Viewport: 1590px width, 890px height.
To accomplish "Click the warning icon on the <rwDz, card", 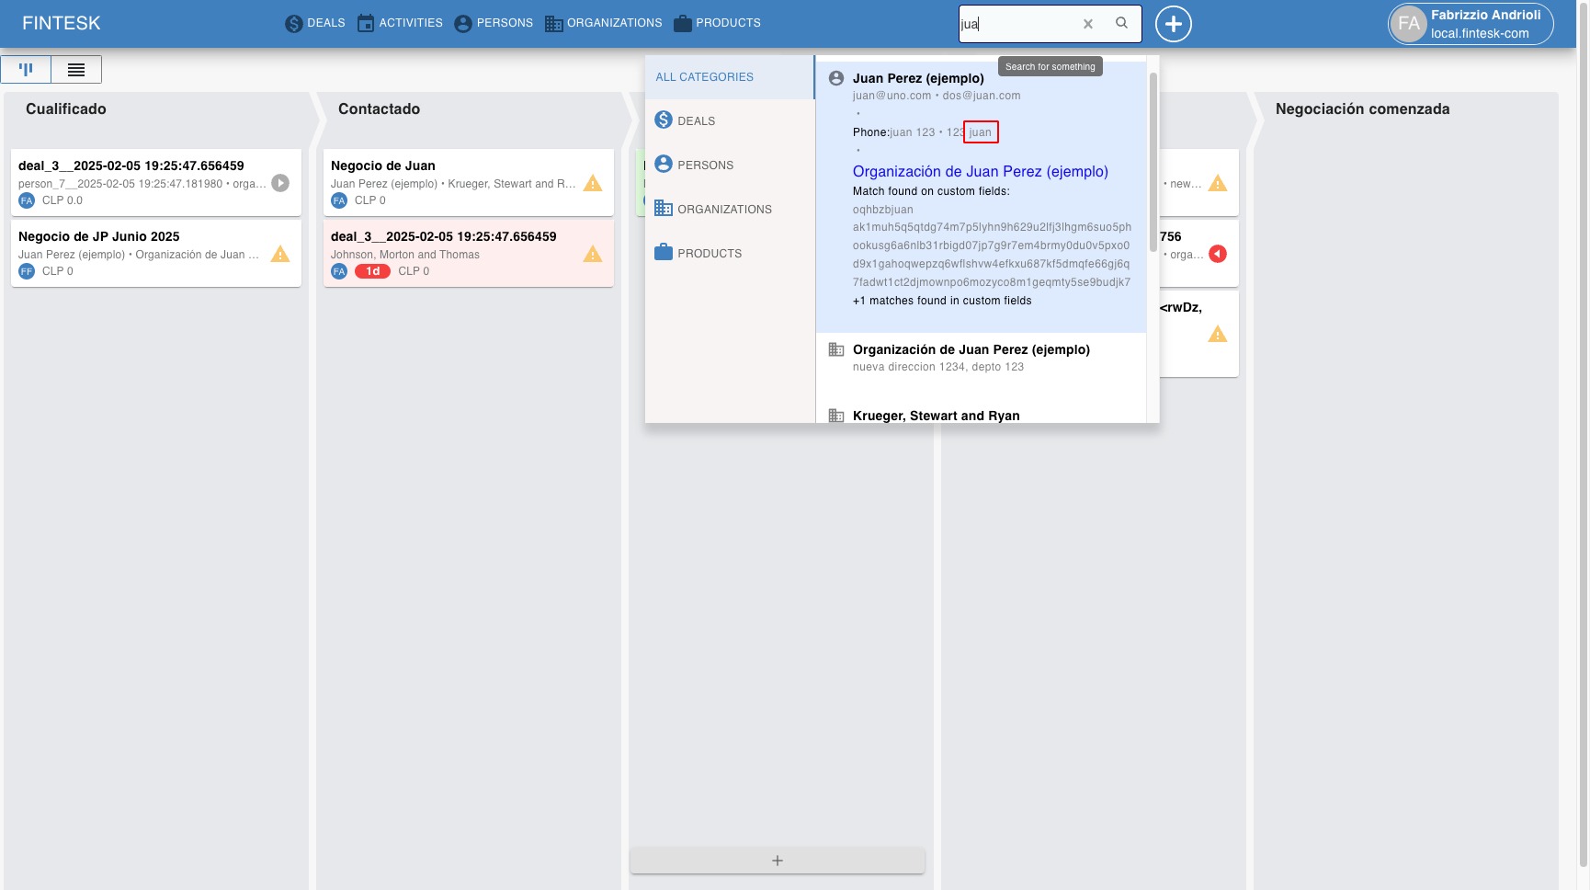I will [1218, 334].
